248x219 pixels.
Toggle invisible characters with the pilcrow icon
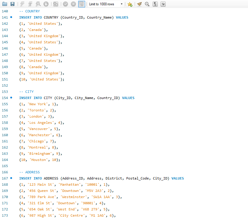155,4
